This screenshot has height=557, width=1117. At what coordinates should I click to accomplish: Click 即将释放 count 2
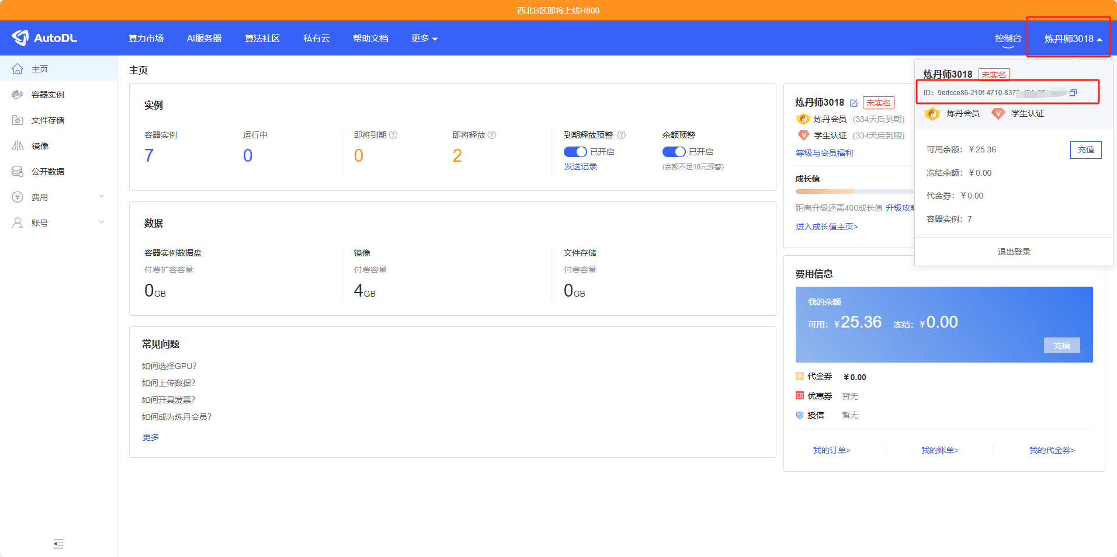pos(457,155)
